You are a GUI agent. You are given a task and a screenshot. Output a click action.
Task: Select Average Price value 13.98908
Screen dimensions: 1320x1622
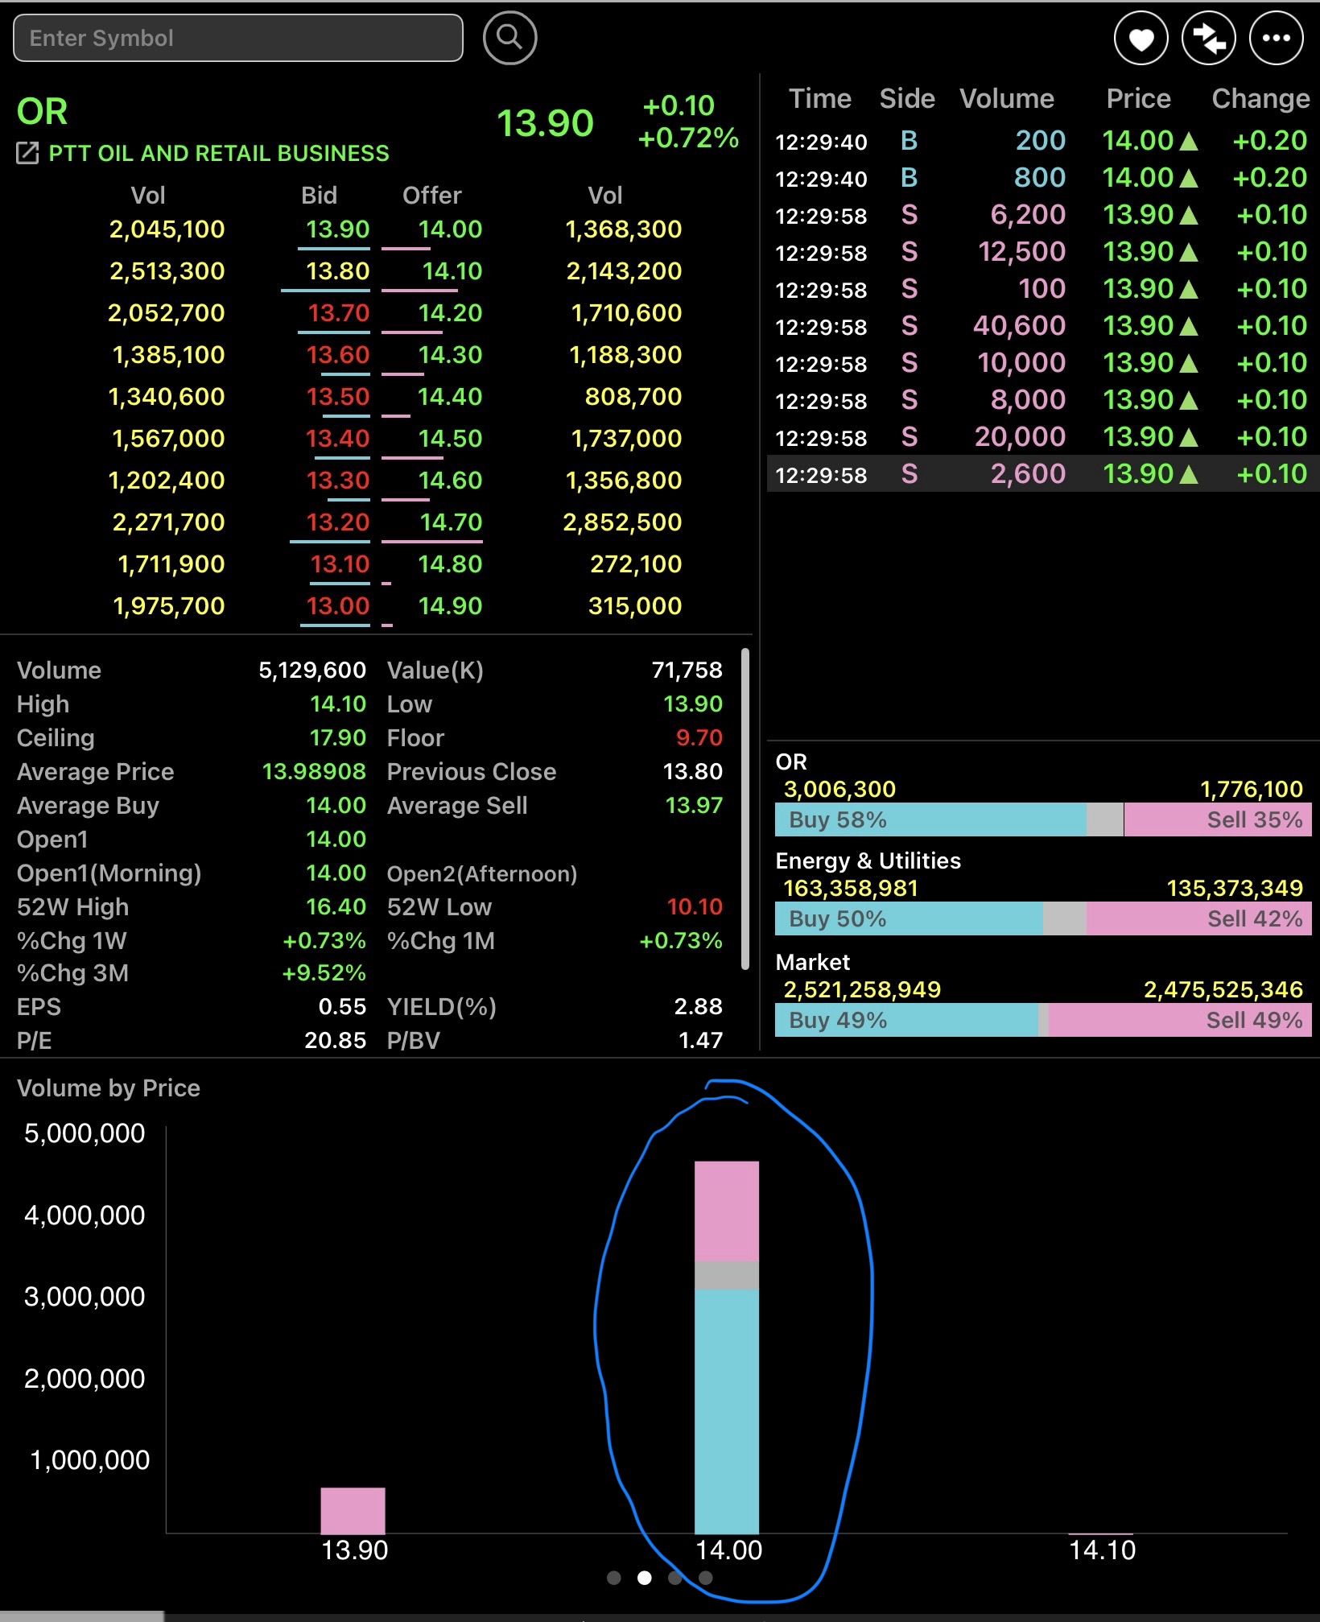point(314,772)
